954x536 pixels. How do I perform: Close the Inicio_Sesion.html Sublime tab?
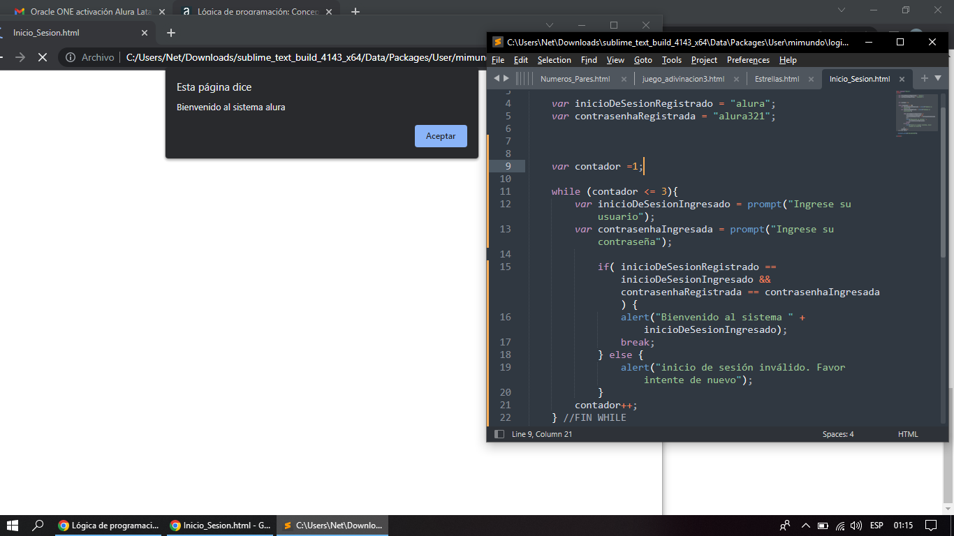click(x=902, y=80)
